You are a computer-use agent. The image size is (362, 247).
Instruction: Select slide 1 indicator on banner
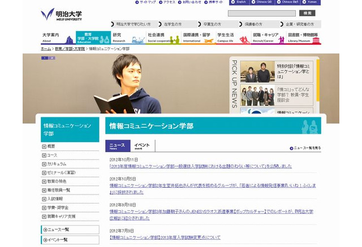click(x=45, y=58)
